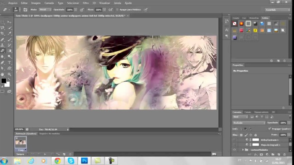Open the Filtro menu
This screenshot has width=294, height=165.
pyautogui.click(x=86, y=3)
